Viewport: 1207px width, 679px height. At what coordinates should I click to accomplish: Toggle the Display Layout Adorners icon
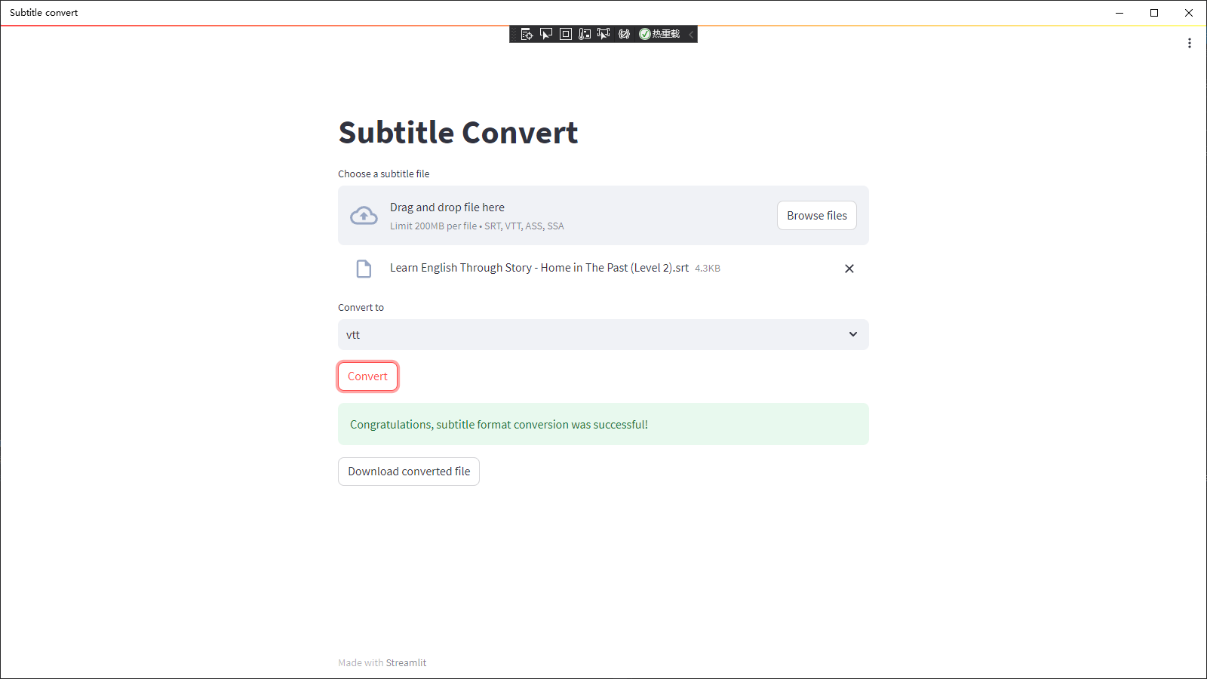pyautogui.click(x=566, y=34)
